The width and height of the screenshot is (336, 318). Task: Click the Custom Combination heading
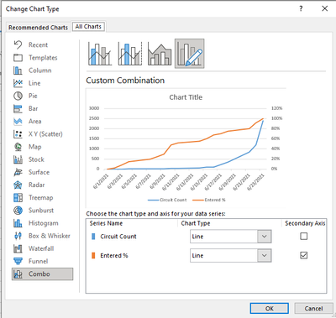coord(125,81)
